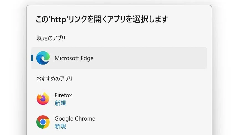This screenshot has height=135, width=240.
Task: Click the 新規 label under Firefox
Action: (x=60, y=103)
